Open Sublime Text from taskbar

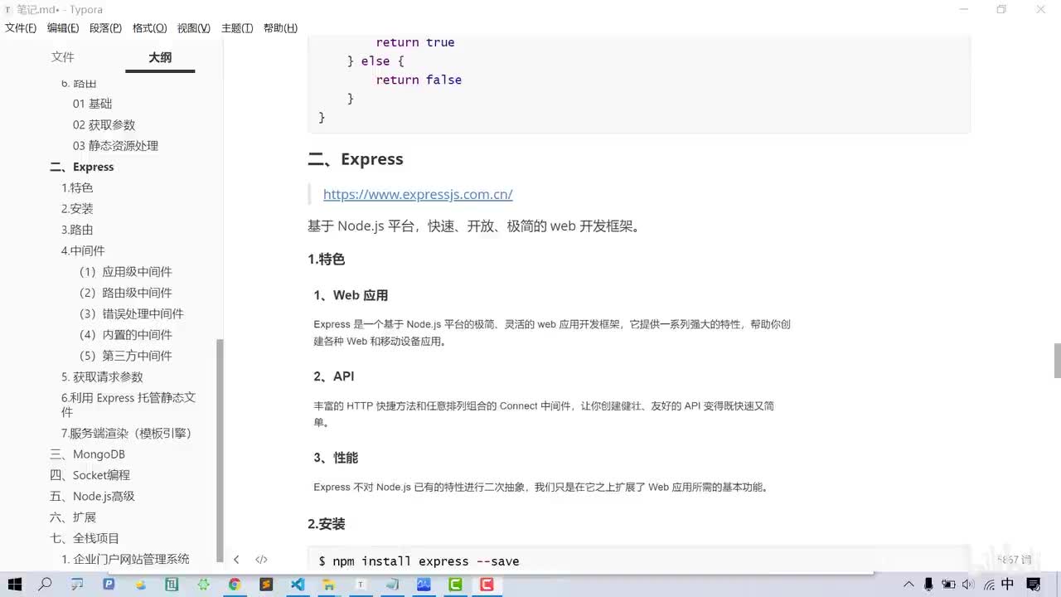coord(266,585)
